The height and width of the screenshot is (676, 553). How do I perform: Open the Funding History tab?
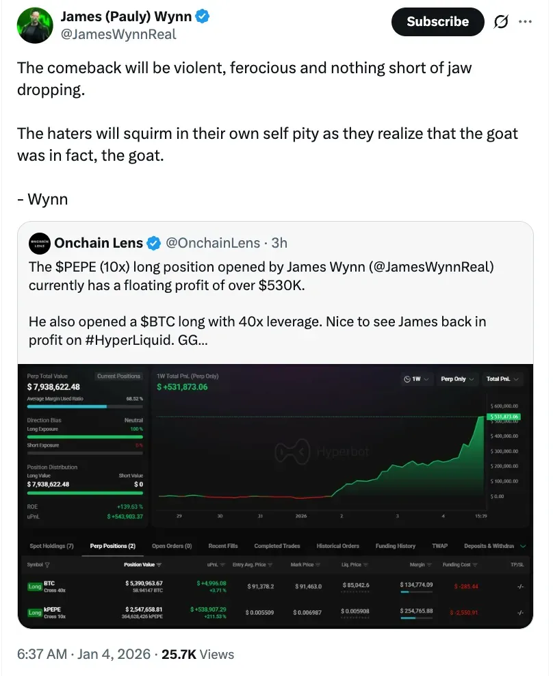pos(395,545)
